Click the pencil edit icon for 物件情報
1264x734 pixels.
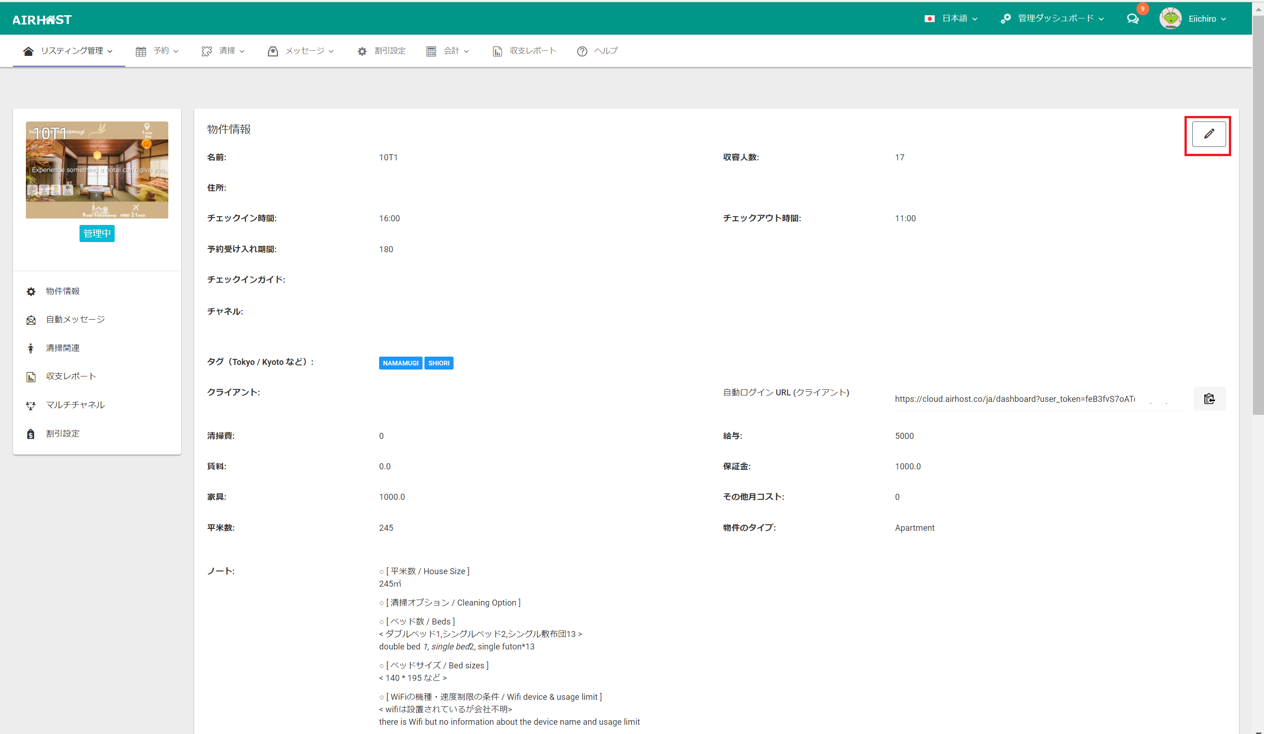1209,134
